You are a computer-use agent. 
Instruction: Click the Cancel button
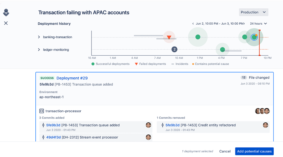(x=225, y=151)
